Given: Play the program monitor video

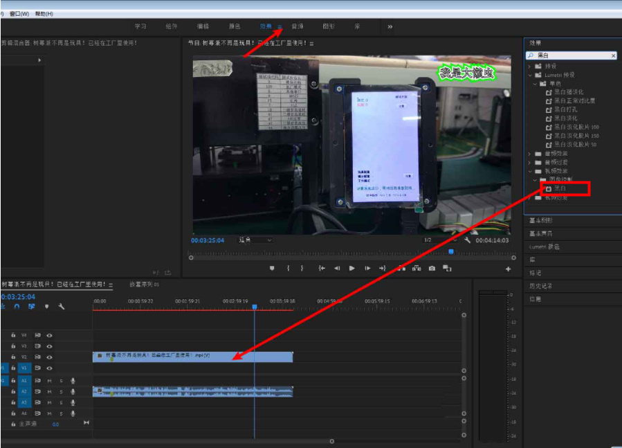Looking at the screenshot, I should pyautogui.click(x=352, y=268).
